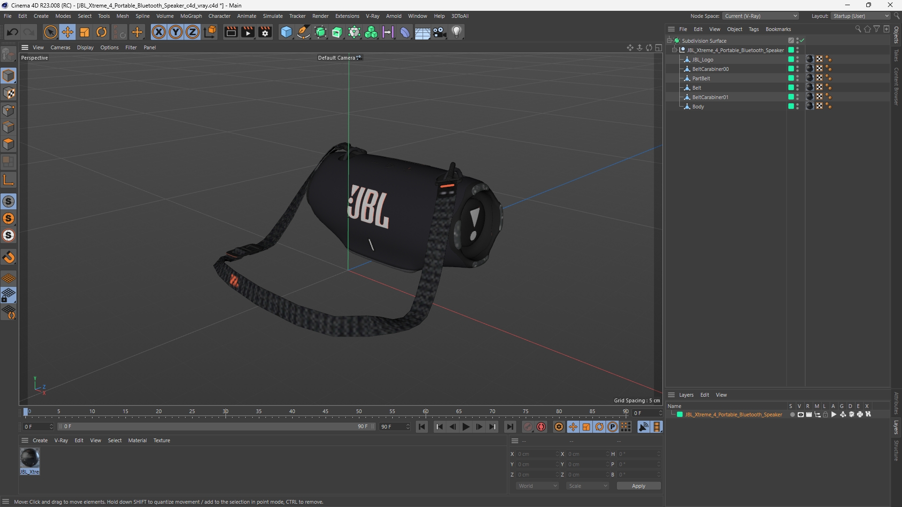Open the Scale mode dropdown

coord(588,486)
